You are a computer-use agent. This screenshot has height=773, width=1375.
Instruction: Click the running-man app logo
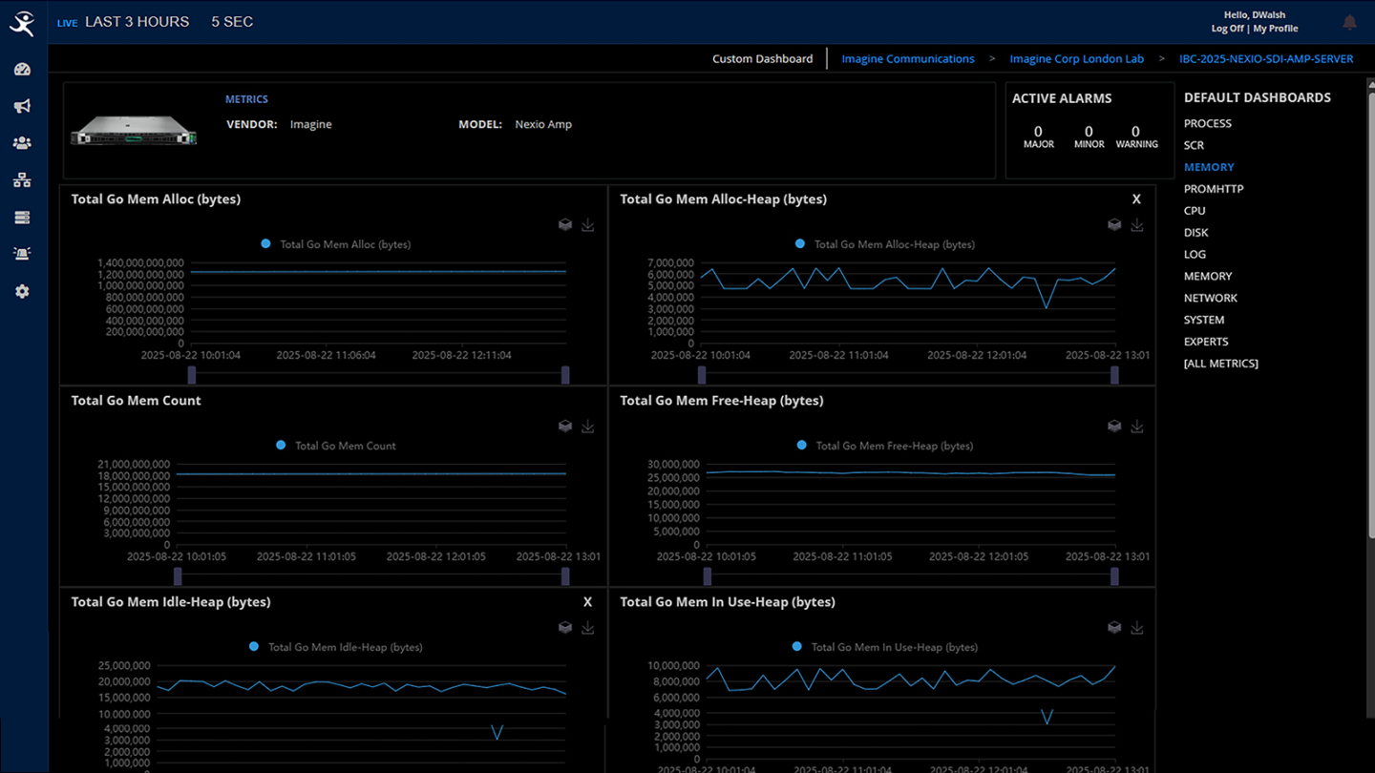[22, 23]
